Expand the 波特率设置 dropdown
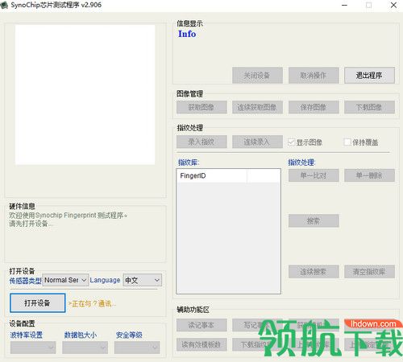 coord(33,348)
